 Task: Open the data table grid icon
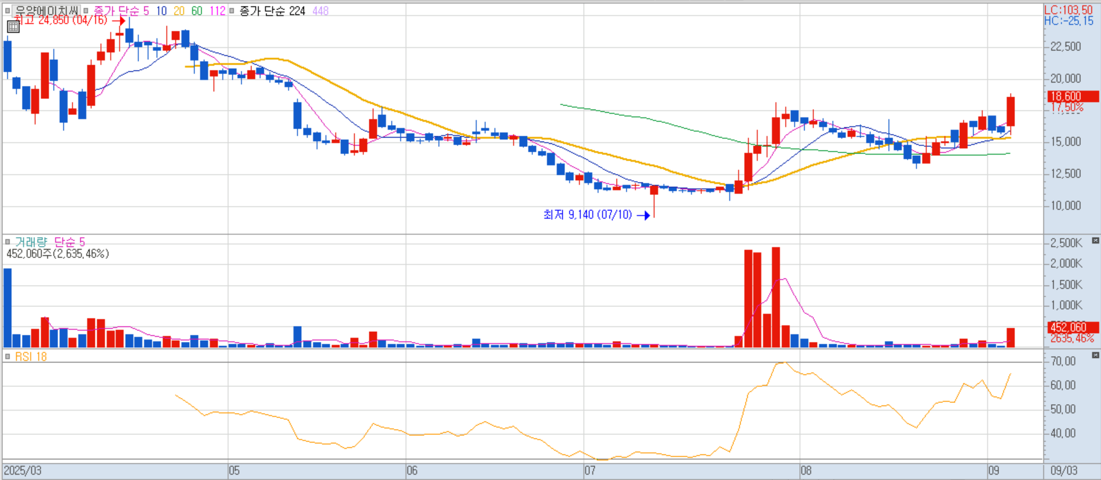(x=13, y=26)
